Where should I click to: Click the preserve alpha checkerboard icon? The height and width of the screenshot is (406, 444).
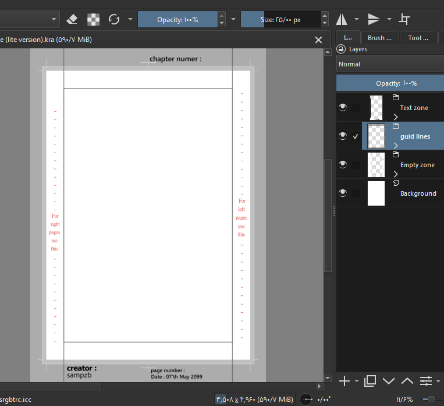tap(93, 19)
